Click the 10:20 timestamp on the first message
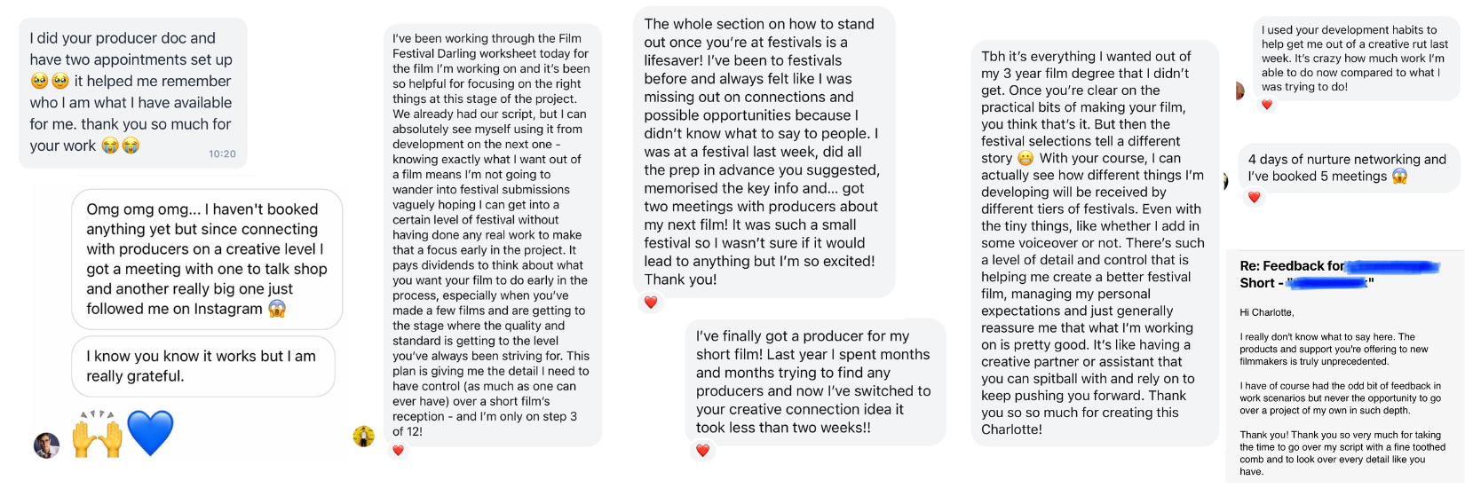This screenshot has height=488, width=1465. pyautogui.click(x=222, y=153)
